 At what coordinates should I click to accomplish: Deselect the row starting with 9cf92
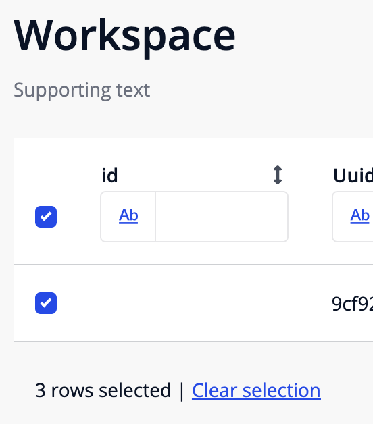coord(46,303)
